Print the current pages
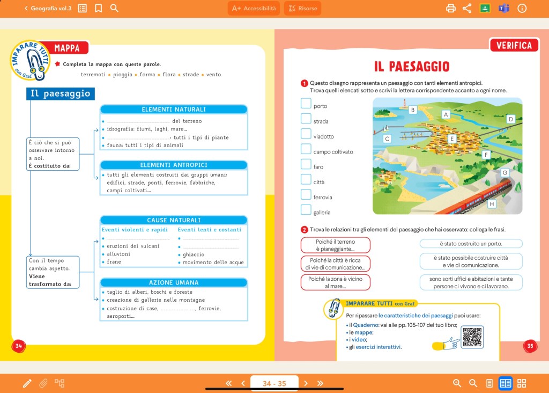This screenshot has height=393, width=549. pyautogui.click(x=451, y=8)
